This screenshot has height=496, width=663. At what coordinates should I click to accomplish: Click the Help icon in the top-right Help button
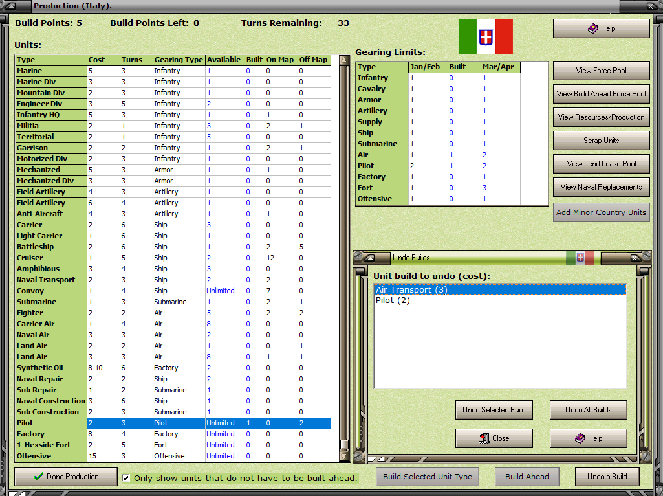pos(593,28)
